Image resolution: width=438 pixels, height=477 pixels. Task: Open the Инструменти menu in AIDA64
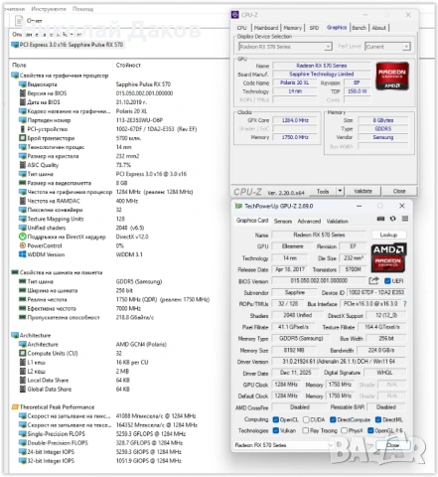click(x=49, y=9)
